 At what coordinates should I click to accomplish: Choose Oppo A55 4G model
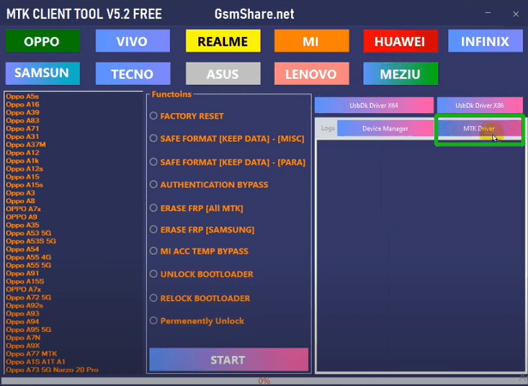[x=28, y=258]
